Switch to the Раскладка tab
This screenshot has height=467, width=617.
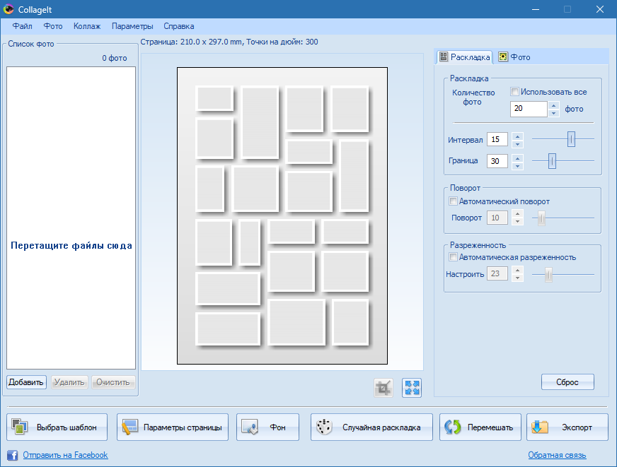465,57
